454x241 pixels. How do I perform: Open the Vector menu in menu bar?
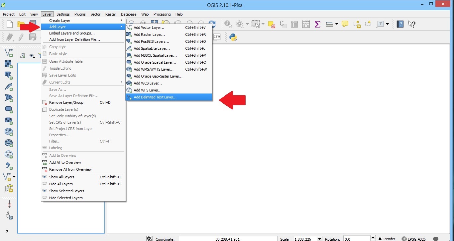pyautogui.click(x=95, y=14)
